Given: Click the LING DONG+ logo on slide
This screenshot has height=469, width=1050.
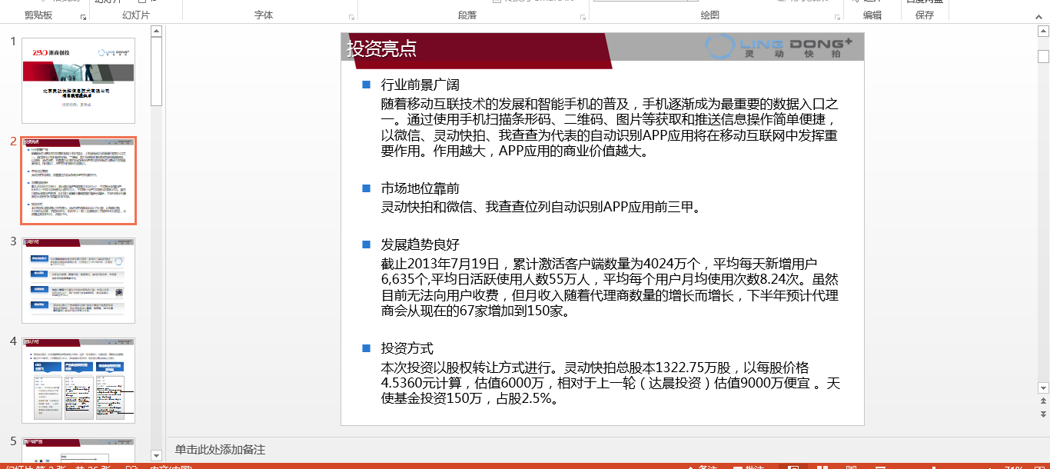Looking at the screenshot, I should click(779, 46).
